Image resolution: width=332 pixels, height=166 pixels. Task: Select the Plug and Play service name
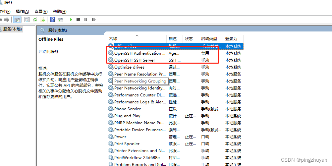pos(127,116)
